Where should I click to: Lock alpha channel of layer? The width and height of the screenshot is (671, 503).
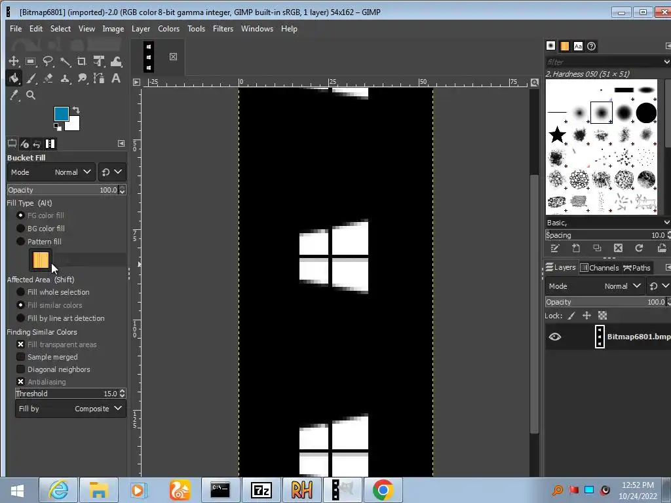(603, 316)
